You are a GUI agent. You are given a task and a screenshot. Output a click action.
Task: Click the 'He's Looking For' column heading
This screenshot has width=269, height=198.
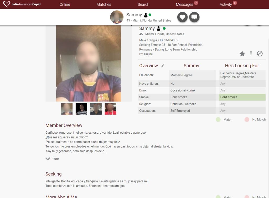coord(242,66)
